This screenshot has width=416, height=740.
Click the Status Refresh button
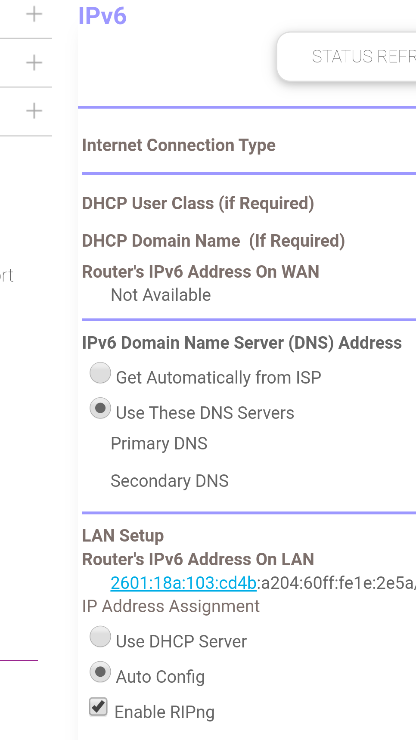click(347, 56)
